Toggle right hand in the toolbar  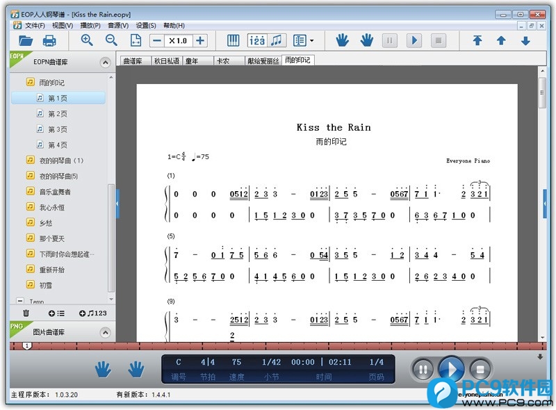(367, 40)
